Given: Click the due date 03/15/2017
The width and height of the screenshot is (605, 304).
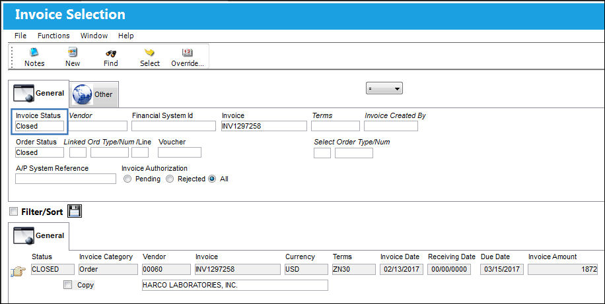Looking at the screenshot, I should point(501,269).
